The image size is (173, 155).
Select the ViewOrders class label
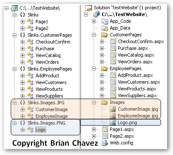(x=47, y=62)
